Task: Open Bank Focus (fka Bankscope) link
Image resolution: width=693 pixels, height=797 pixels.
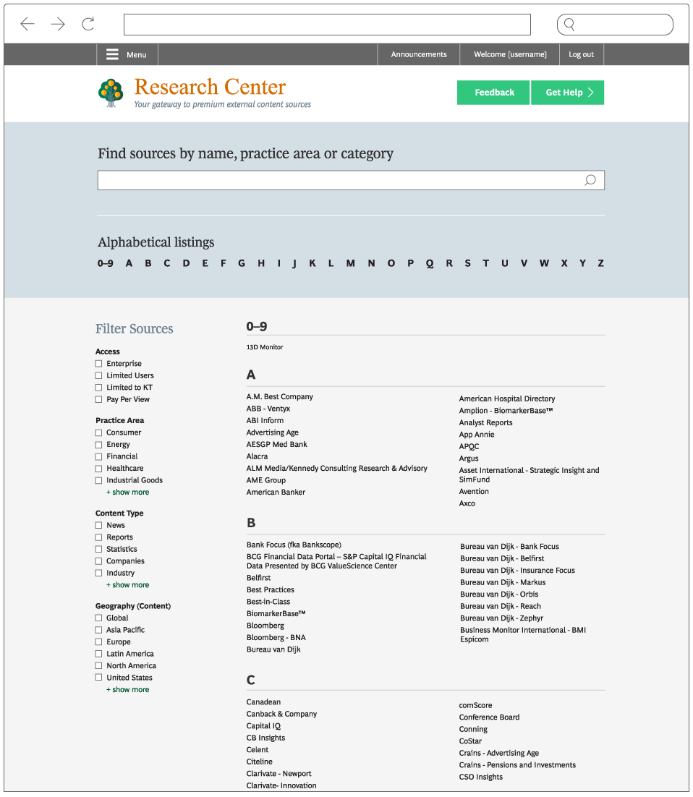Action: pos(294,545)
